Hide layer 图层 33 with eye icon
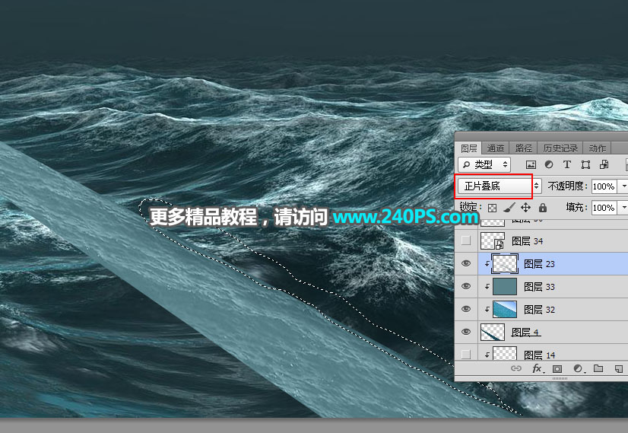The width and height of the screenshot is (628, 433). [x=466, y=286]
